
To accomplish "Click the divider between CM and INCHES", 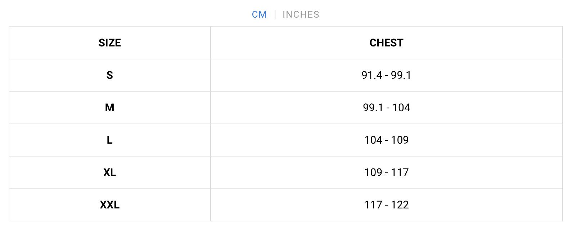I will pyautogui.click(x=275, y=14).
